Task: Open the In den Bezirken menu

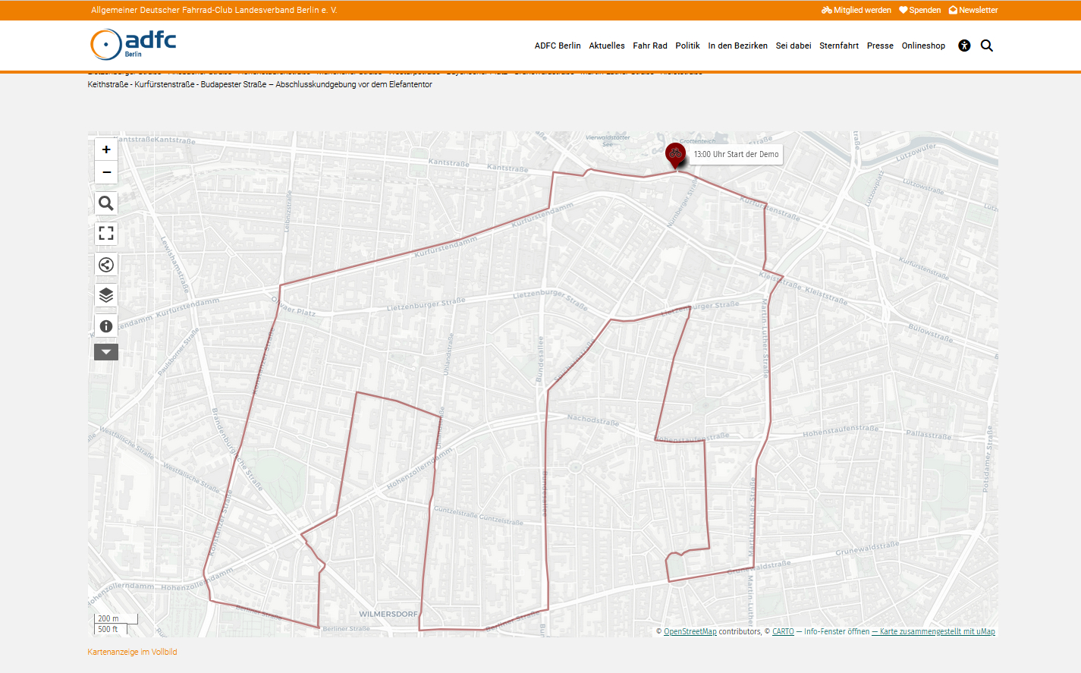Action: [737, 46]
